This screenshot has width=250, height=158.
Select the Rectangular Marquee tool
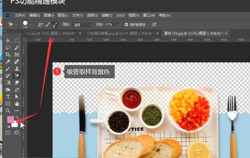(17, 40)
